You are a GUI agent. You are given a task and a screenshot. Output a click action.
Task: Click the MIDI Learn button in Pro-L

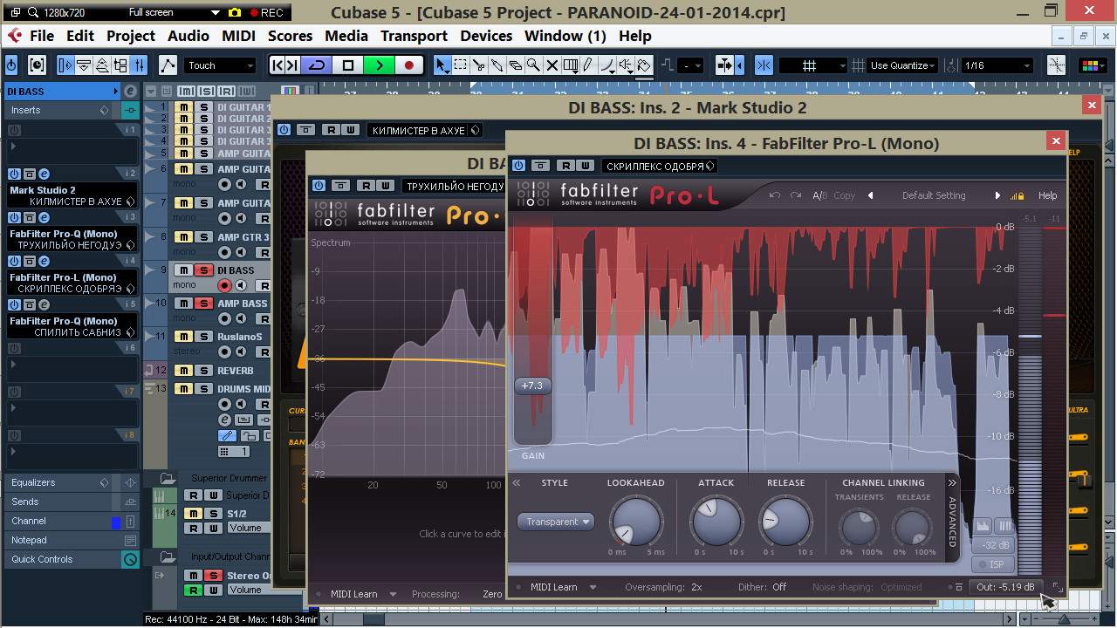click(554, 587)
